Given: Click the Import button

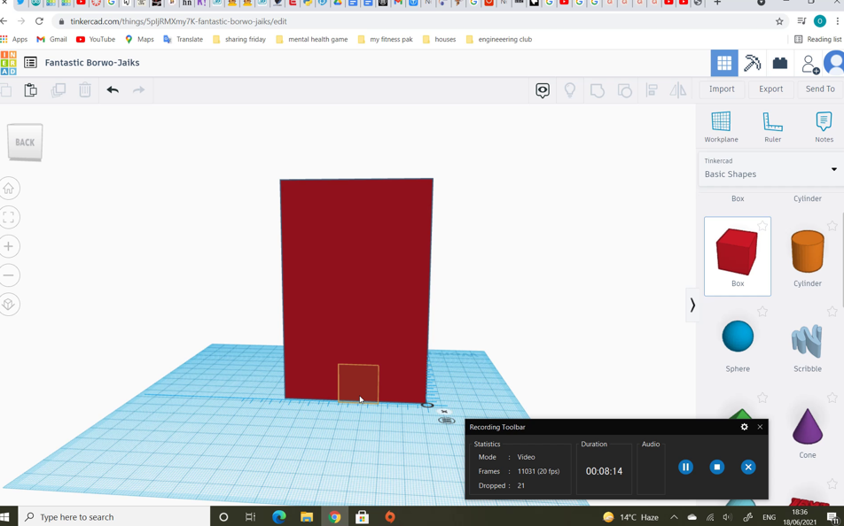Looking at the screenshot, I should 722,89.
